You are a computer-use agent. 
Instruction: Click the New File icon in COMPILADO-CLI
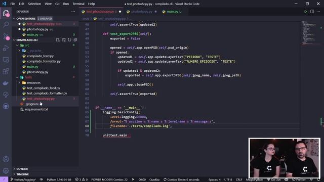coord(58,40)
